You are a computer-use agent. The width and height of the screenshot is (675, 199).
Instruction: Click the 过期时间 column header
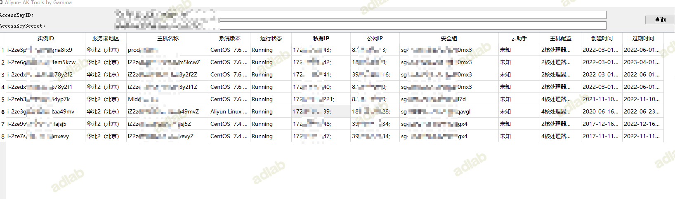point(643,38)
